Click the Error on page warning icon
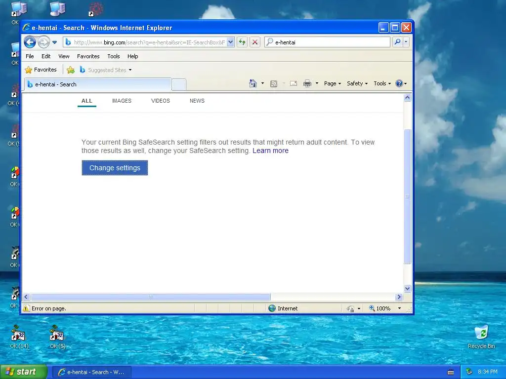Screen dimensions: 506x379 (27, 308)
